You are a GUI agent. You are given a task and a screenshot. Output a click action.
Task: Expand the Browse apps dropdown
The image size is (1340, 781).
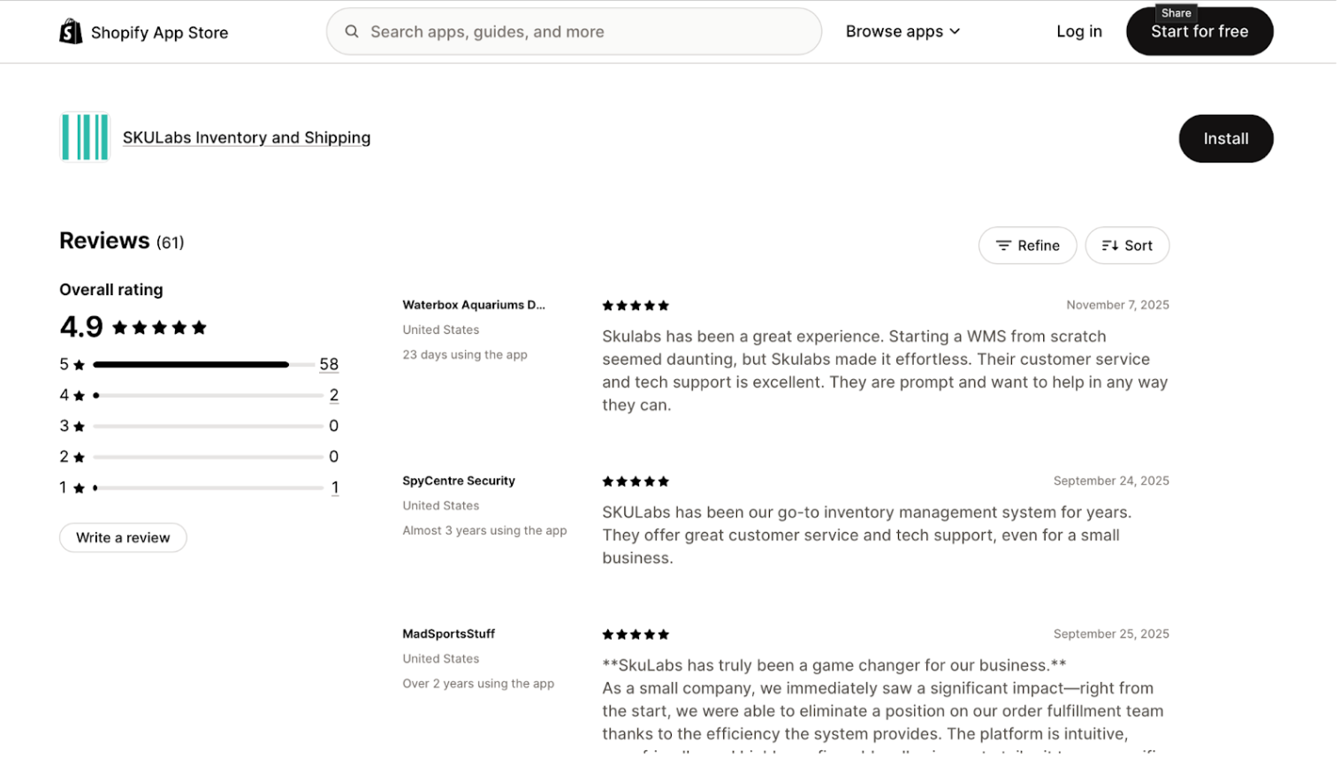pos(902,32)
